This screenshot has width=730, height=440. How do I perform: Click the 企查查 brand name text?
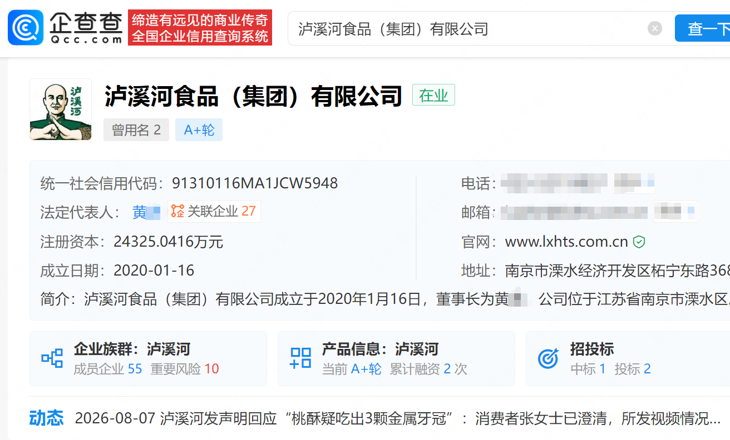(x=86, y=23)
